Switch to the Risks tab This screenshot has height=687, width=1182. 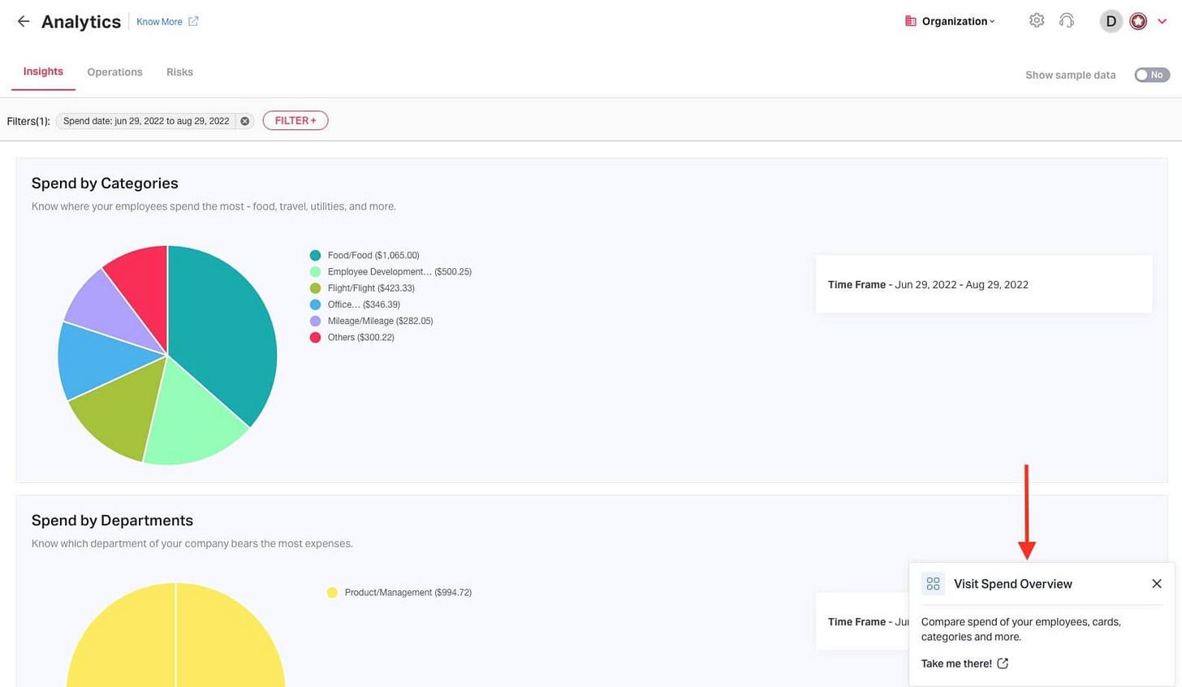[x=179, y=72]
